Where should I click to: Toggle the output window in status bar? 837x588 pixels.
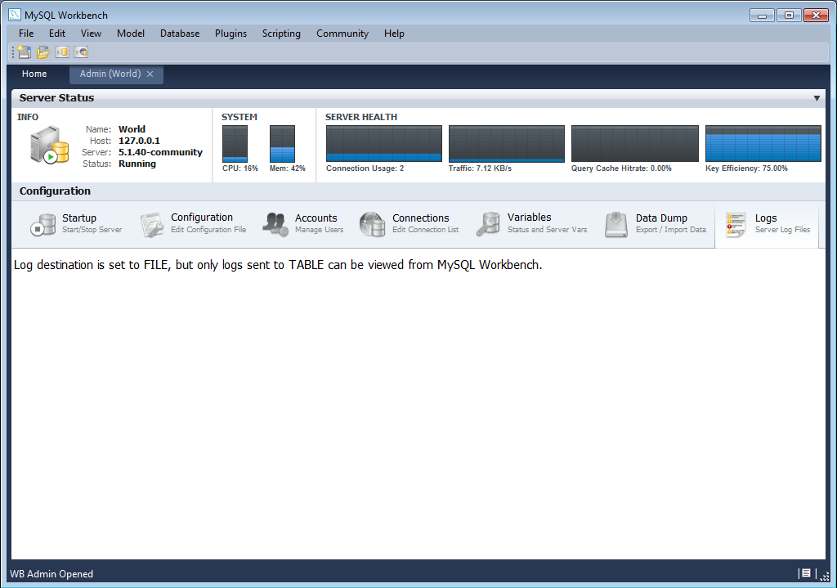pos(806,573)
